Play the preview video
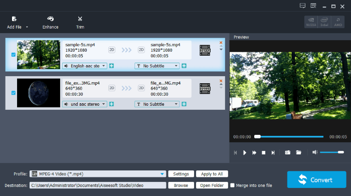 click(x=245, y=152)
